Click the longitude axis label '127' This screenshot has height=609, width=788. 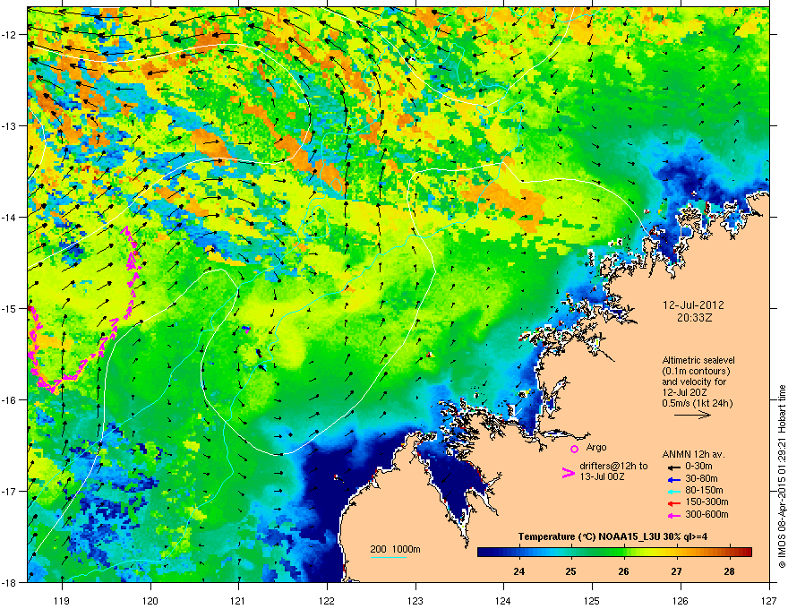769,600
